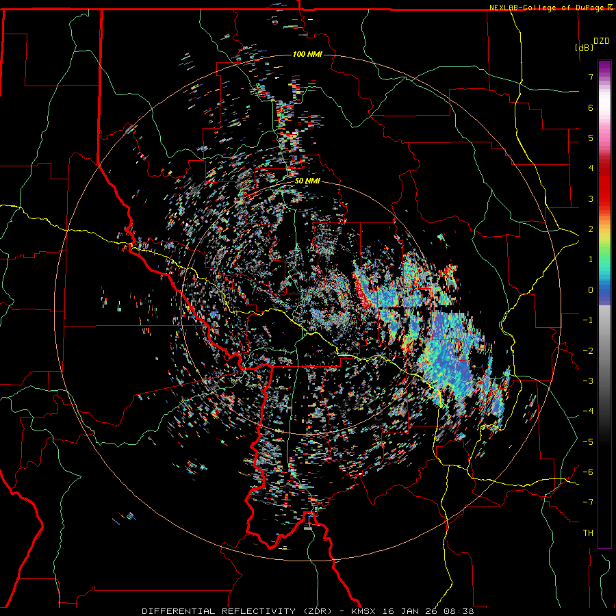The image size is (616, 616).
Task: Click the color scale value -4 label
Action: pyautogui.click(x=588, y=411)
